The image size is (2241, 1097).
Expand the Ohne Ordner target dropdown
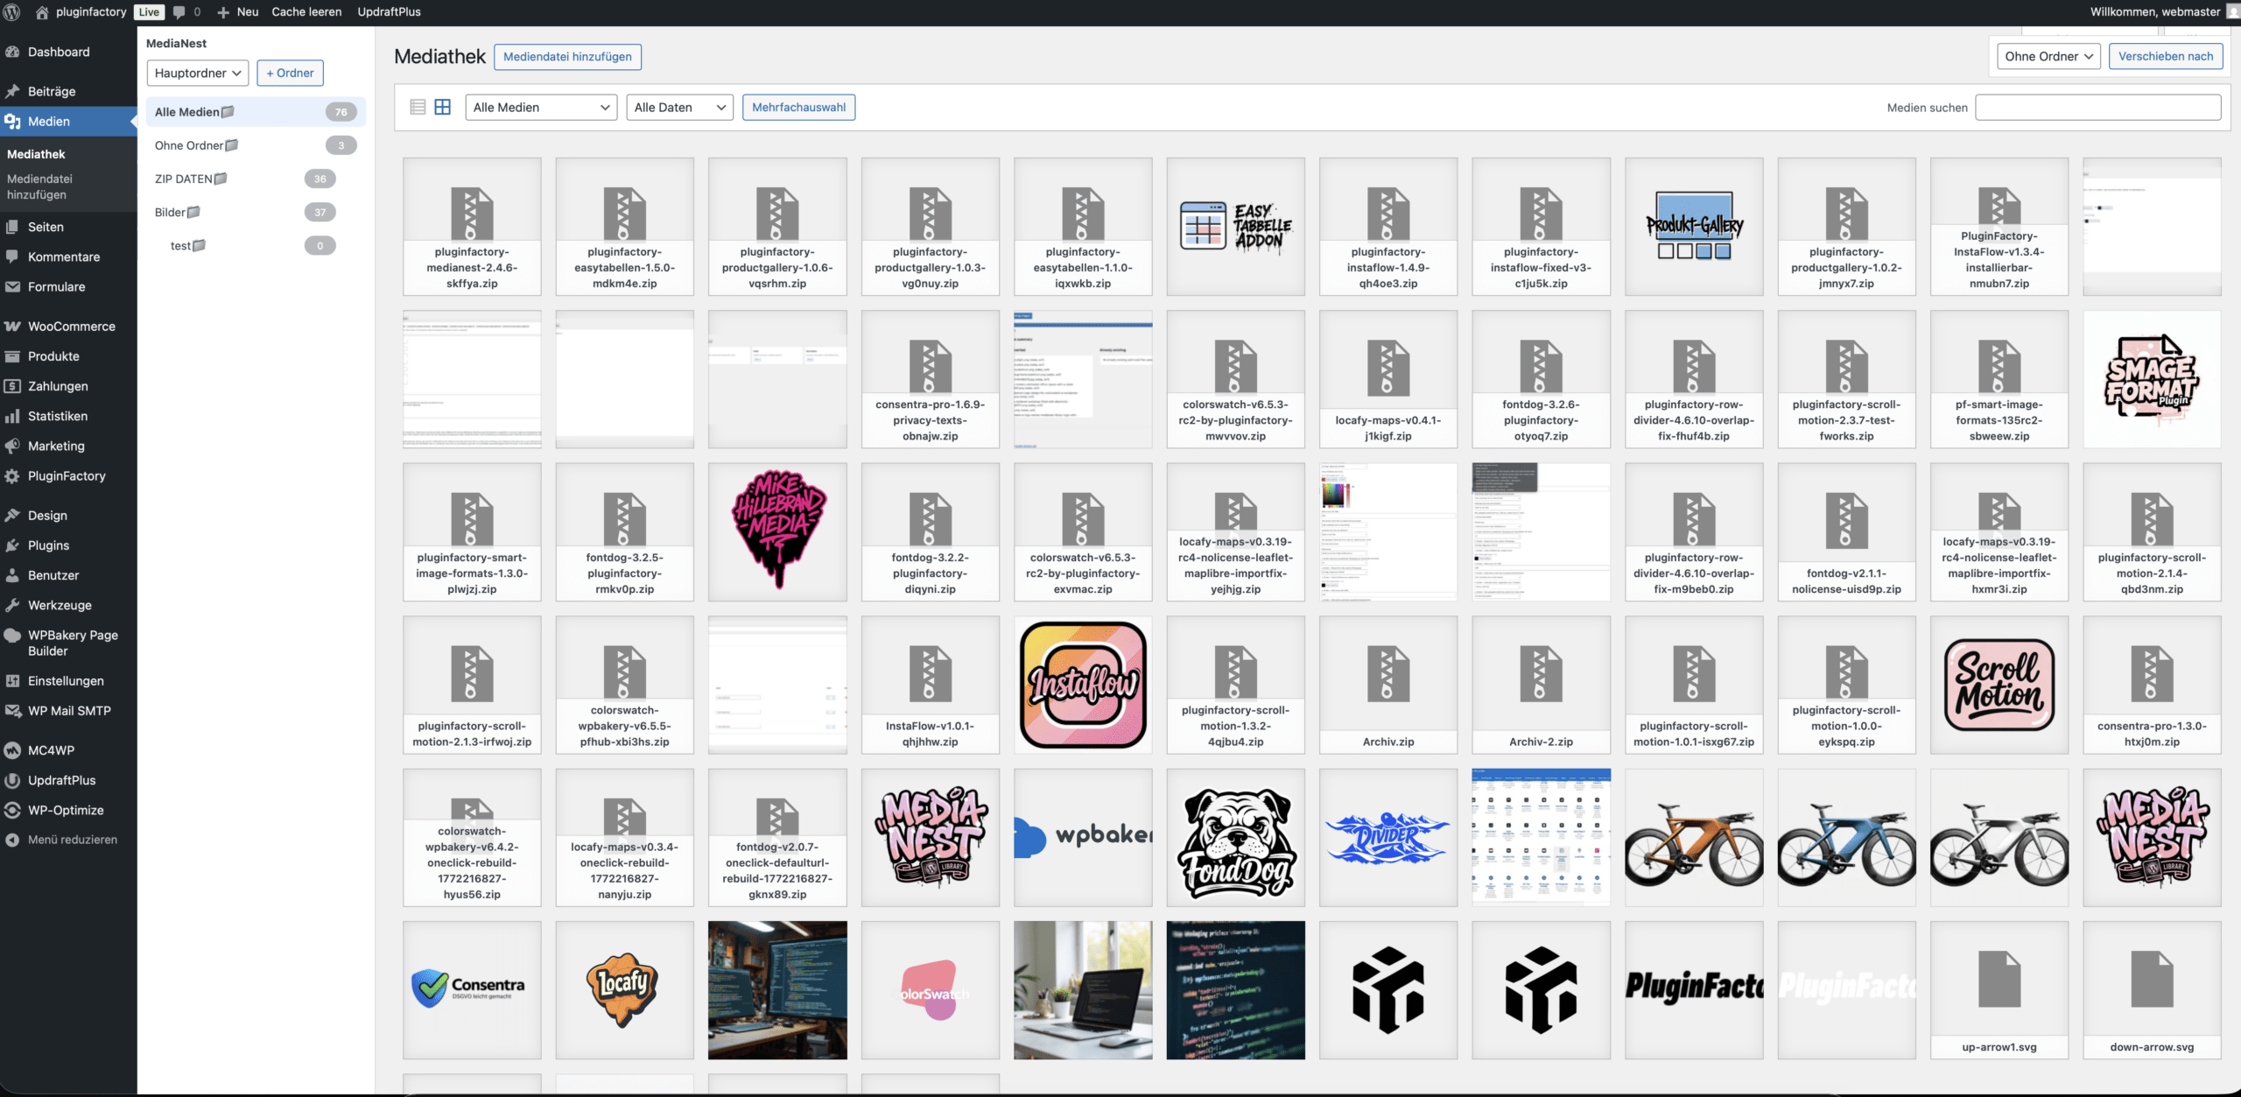2048,56
